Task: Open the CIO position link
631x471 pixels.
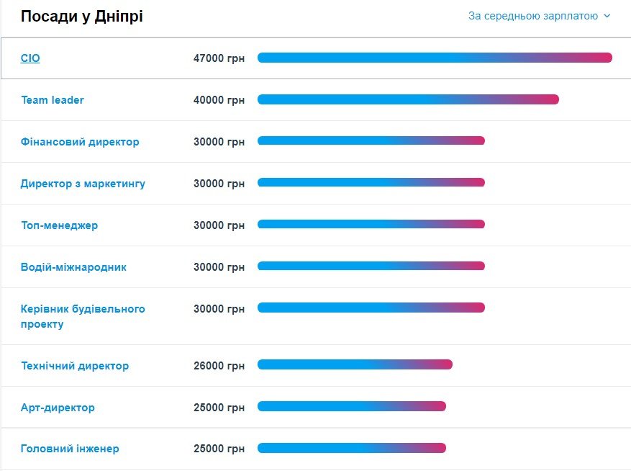Action: (x=30, y=58)
